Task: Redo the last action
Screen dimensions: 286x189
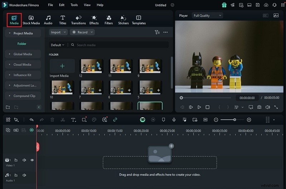Action: (x=42, y=120)
